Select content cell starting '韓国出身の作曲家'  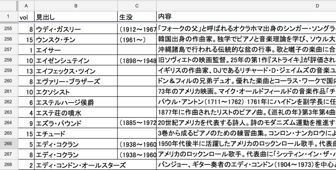click(246, 39)
